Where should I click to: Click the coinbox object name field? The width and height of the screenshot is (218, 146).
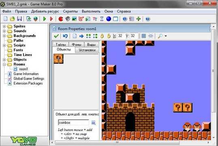[x=73, y=123]
